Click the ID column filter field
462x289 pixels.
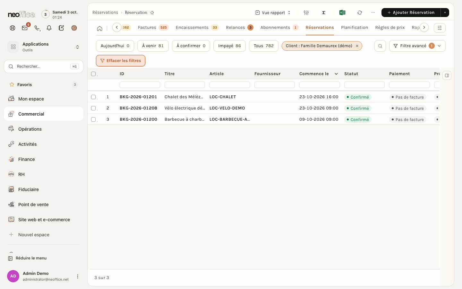pyautogui.click(x=140, y=85)
